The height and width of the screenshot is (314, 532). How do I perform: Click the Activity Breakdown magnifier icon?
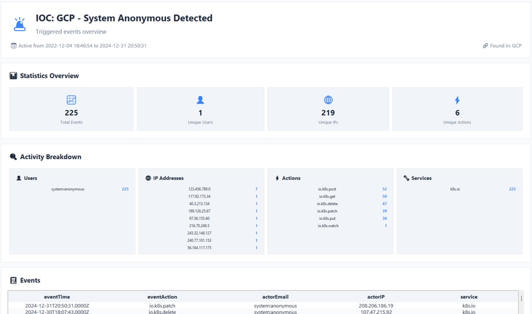click(14, 157)
